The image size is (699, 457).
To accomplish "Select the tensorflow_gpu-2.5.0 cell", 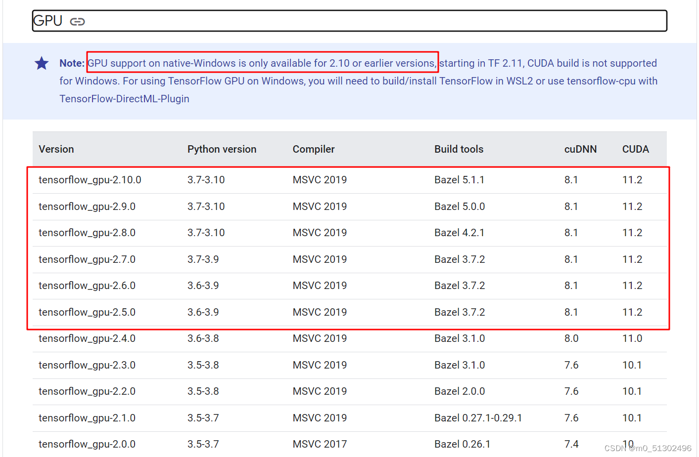I will 87,312.
